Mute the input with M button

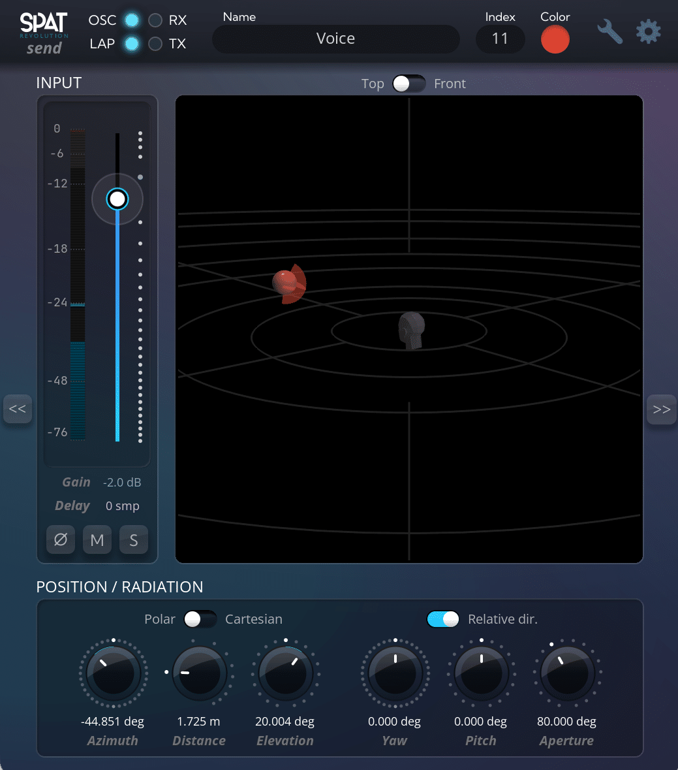coord(97,540)
